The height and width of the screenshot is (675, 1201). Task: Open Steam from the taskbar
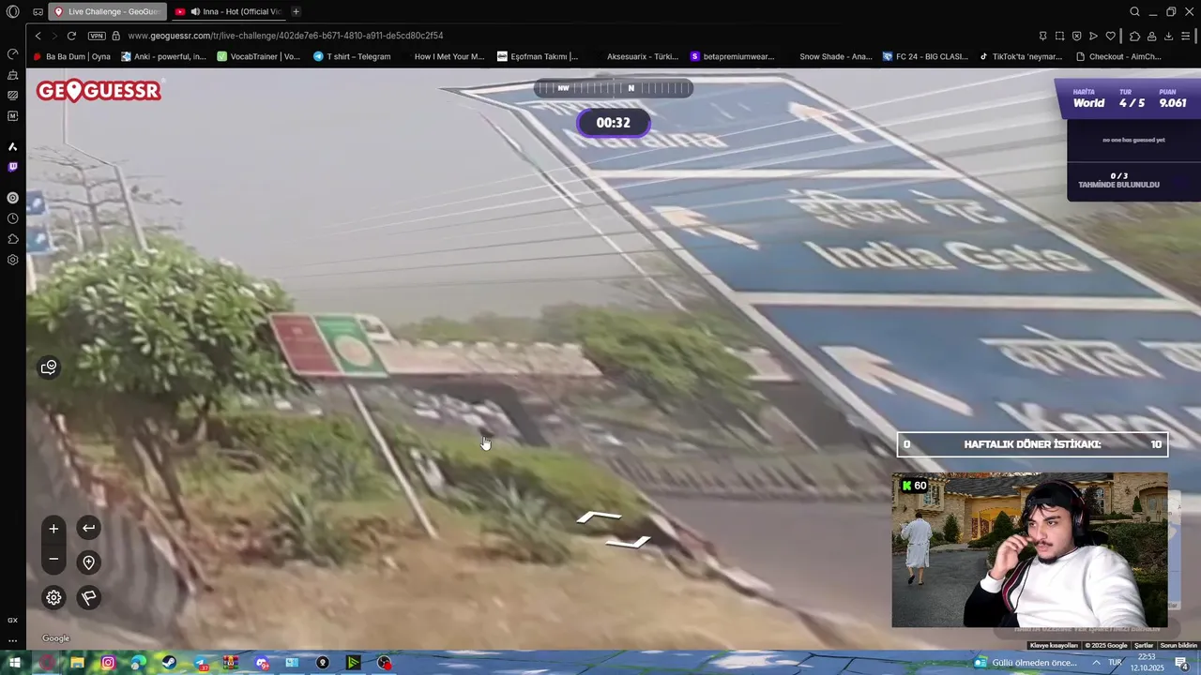pyautogui.click(x=169, y=663)
